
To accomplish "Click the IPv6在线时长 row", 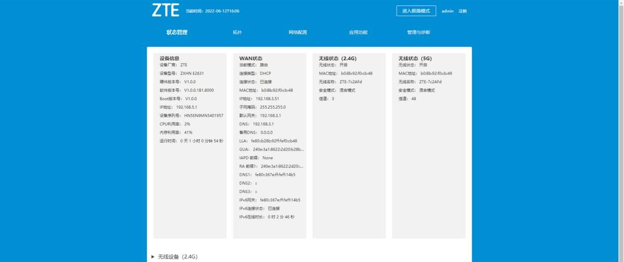I will [267, 217].
